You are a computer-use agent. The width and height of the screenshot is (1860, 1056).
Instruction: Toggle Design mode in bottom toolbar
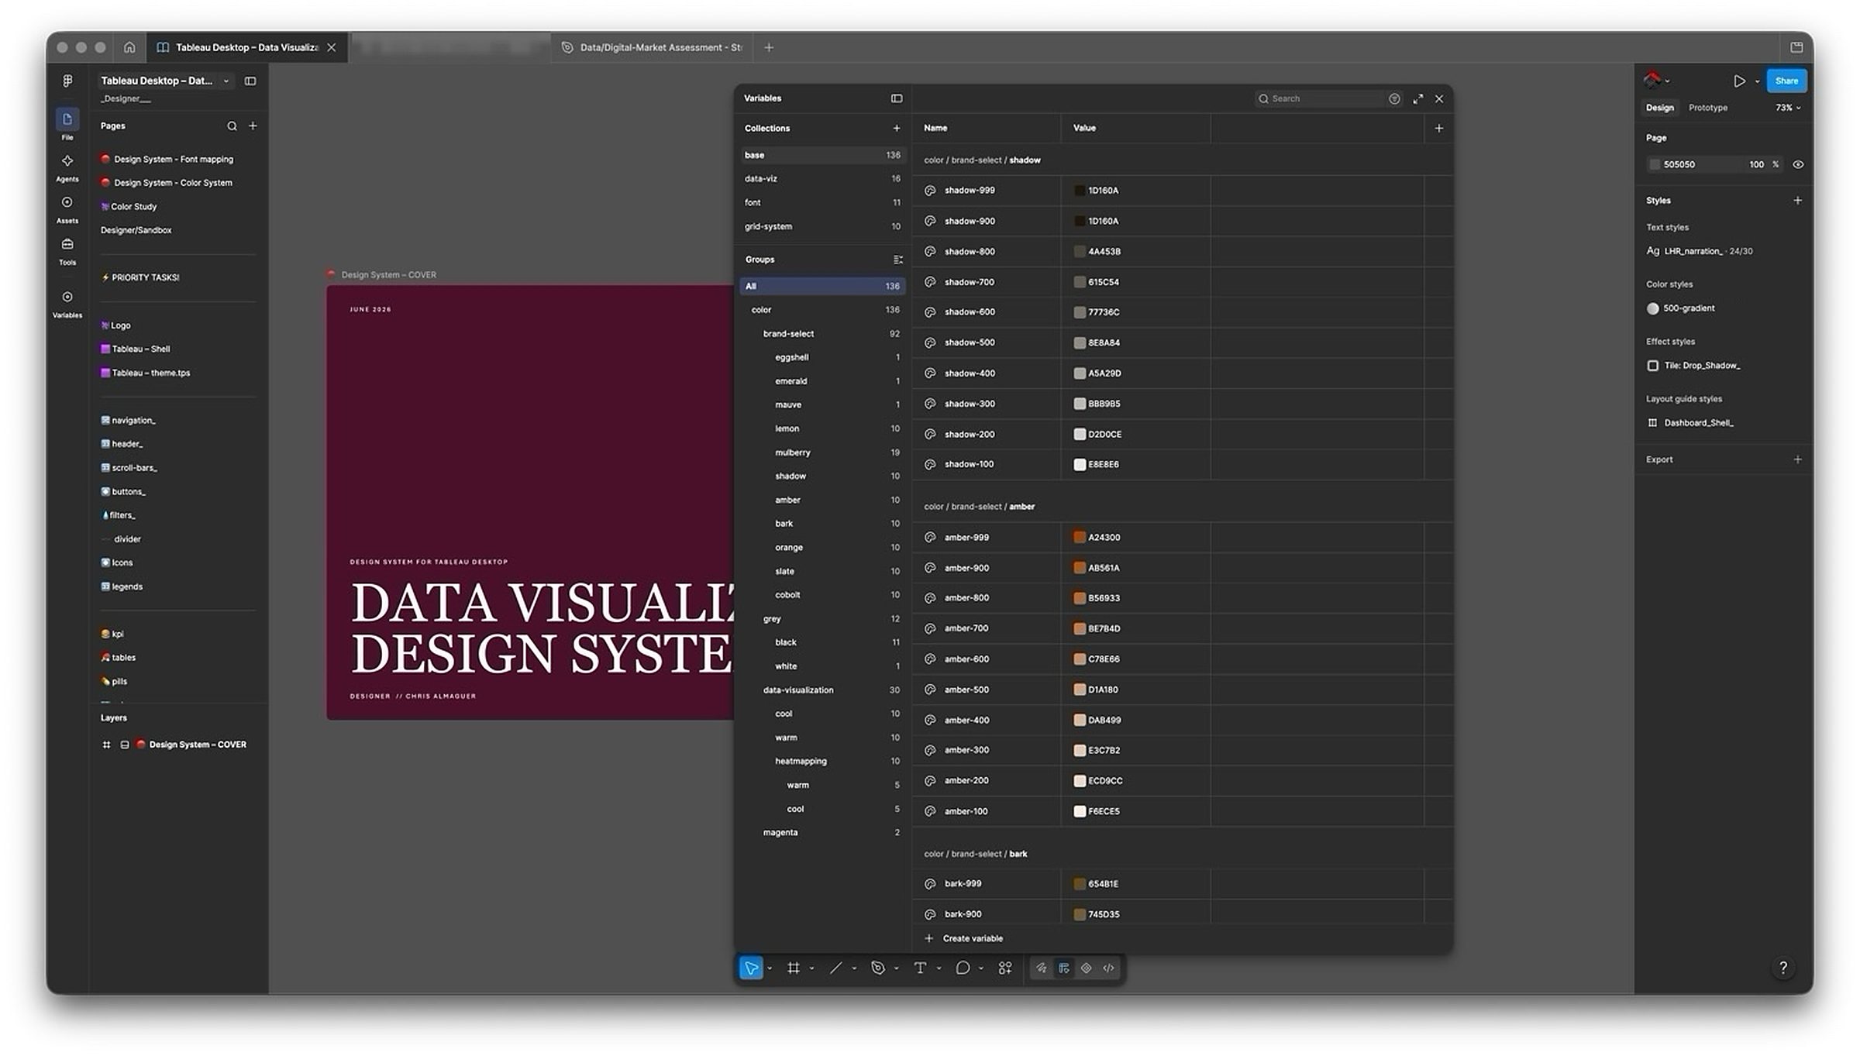pos(1064,968)
